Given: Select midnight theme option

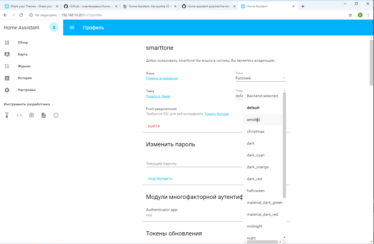Looking at the screenshot, I should (262, 226).
